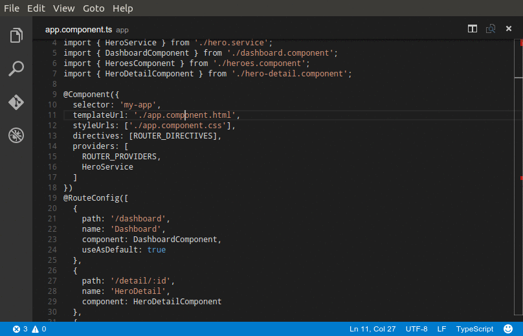Screen dimensions: 523x336
Task: Open the Goto menu
Action: tap(94, 8)
